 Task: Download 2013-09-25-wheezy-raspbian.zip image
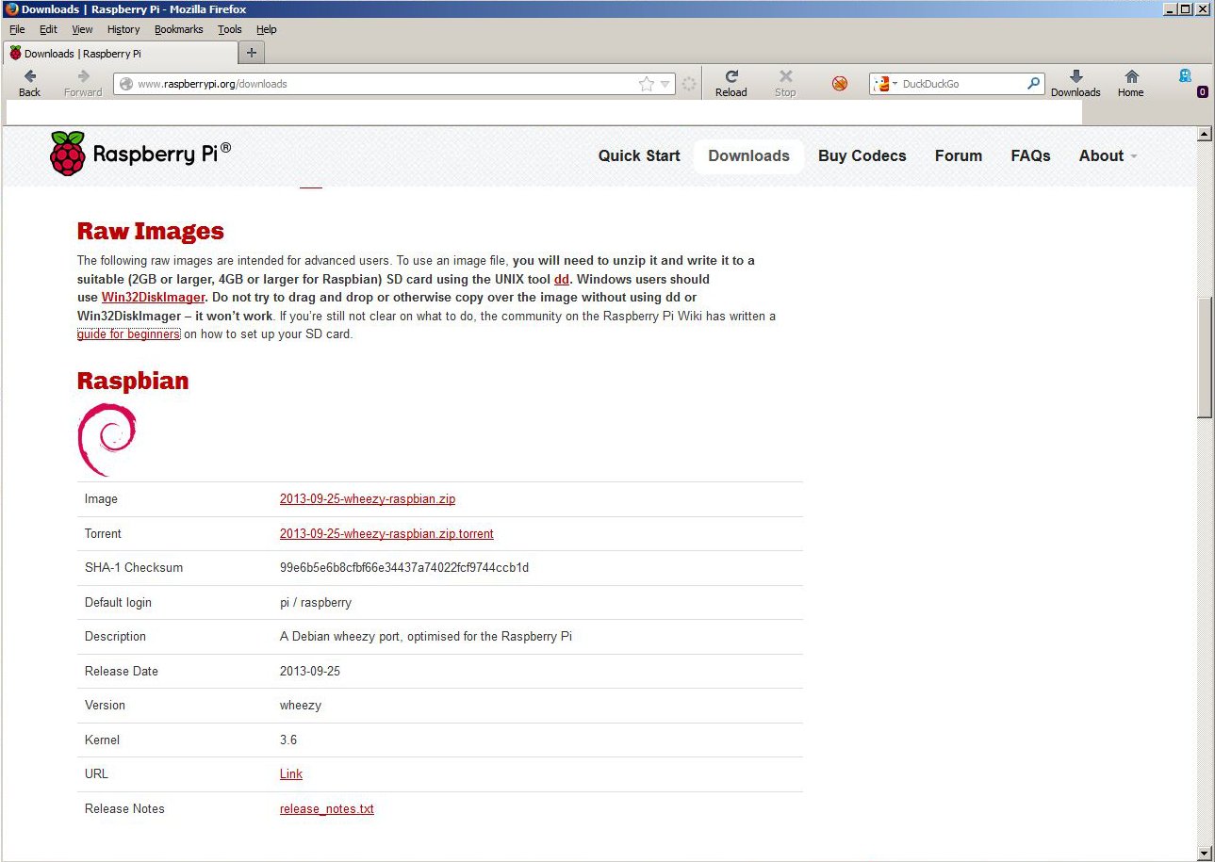[x=368, y=499]
